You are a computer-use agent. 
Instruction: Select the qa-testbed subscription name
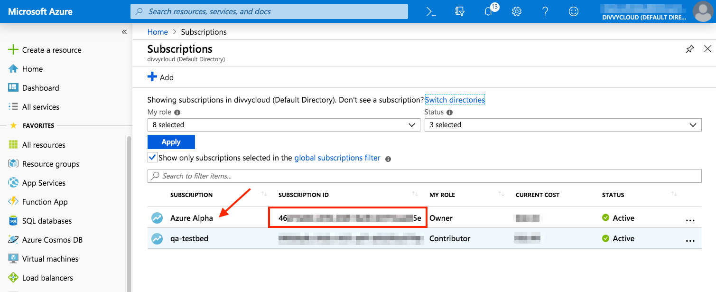point(189,238)
